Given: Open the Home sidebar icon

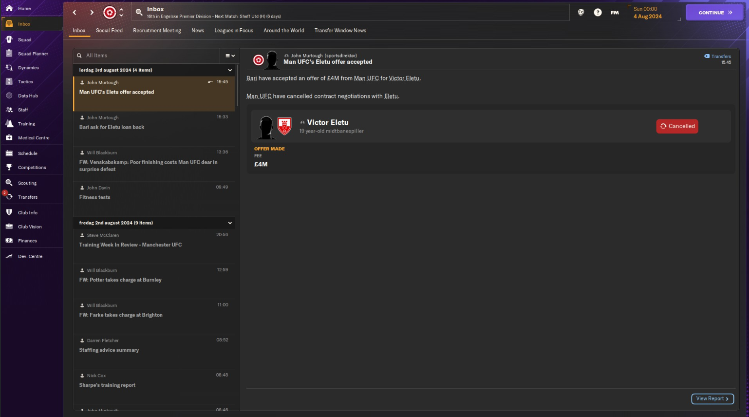Looking at the screenshot, I should (x=9, y=8).
